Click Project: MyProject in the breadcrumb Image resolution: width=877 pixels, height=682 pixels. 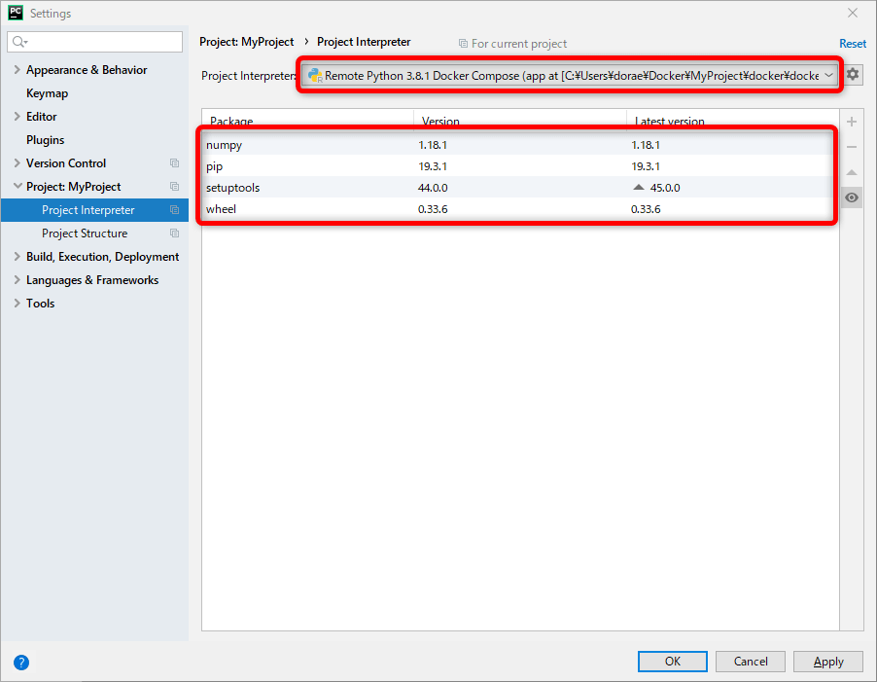point(247,42)
